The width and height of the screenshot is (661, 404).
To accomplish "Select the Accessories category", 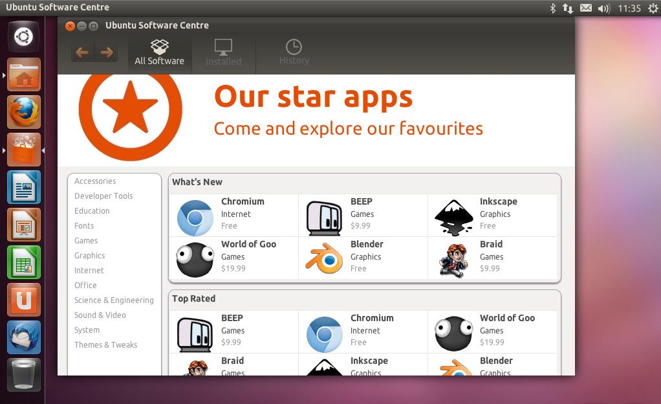I will click(x=95, y=181).
